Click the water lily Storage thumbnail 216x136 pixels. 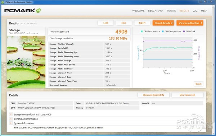pyautogui.click(x=26, y=62)
